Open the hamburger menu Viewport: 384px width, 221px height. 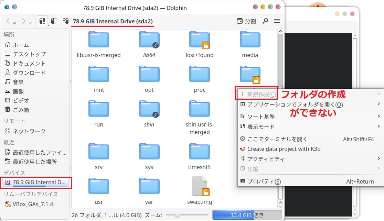point(277,21)
